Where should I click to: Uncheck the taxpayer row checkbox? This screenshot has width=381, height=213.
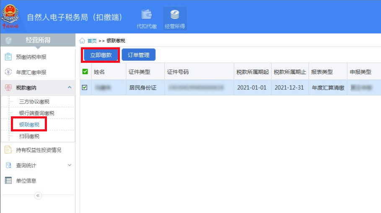click(x=85, y=87)
